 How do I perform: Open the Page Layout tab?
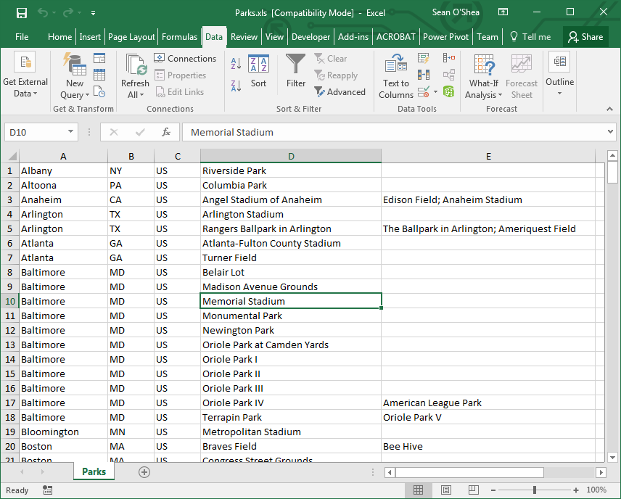coord(131,37)
